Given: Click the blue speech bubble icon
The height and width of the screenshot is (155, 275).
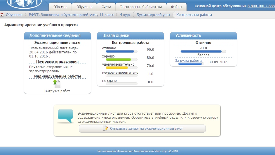Looking at the screenshot, I should point(65,116).
